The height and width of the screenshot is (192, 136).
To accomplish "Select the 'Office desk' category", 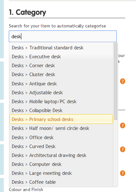I will point(61,138).
